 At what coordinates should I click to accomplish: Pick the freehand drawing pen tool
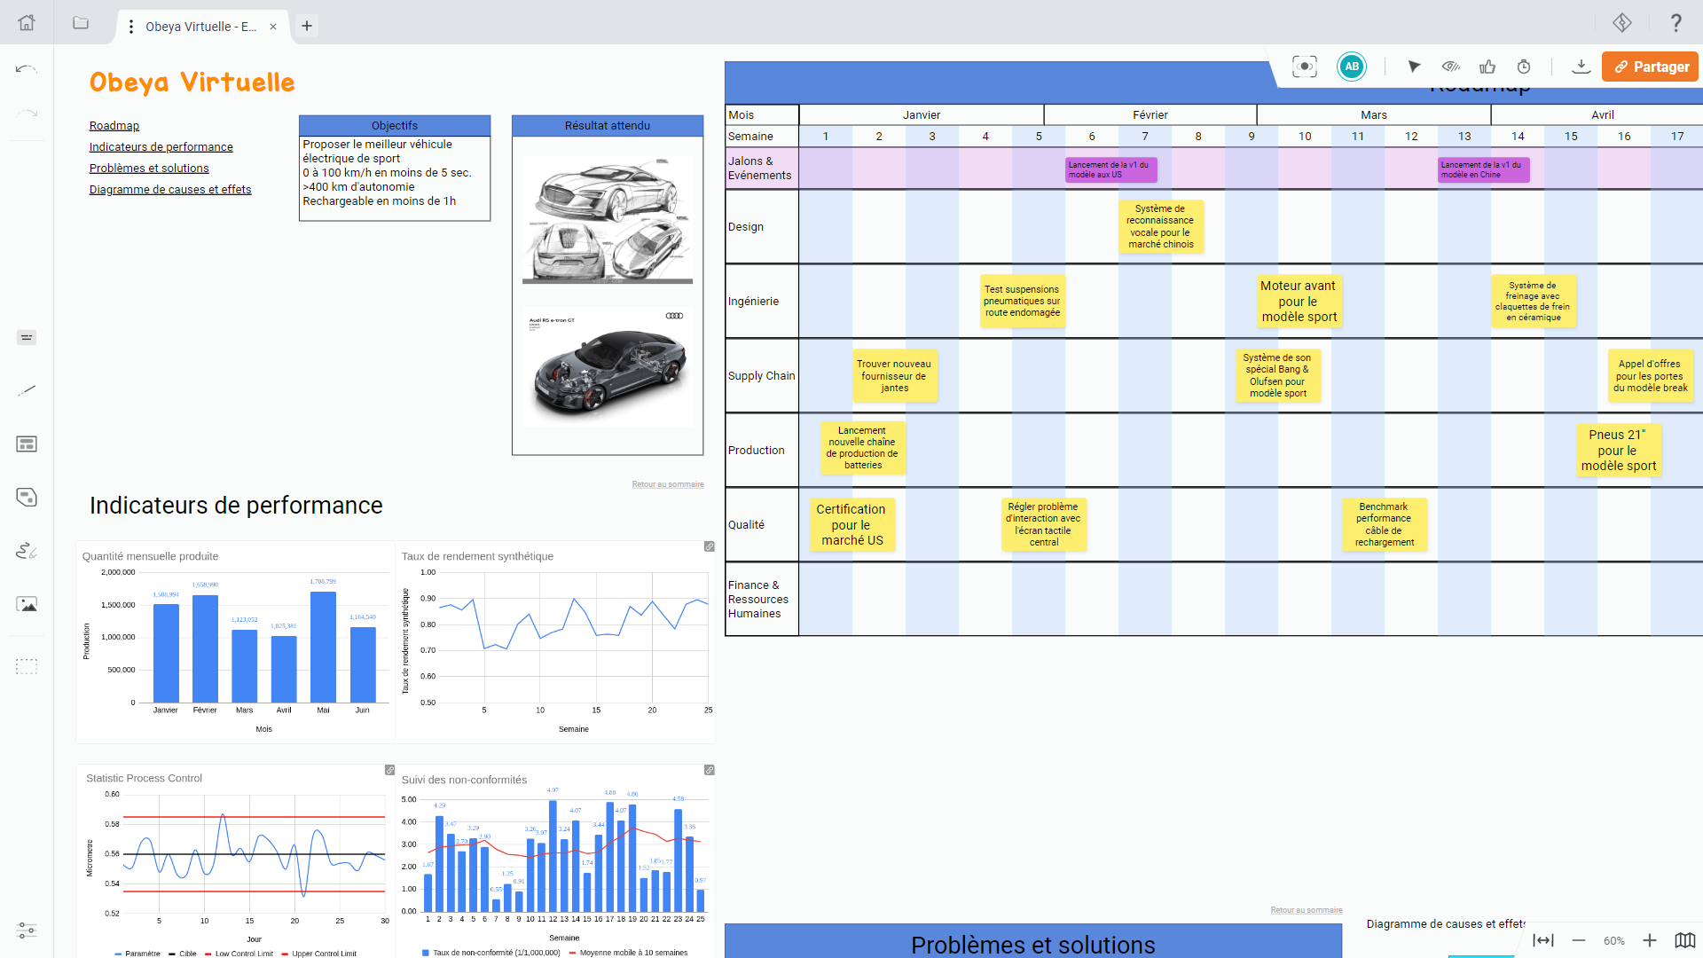point(27,550)
